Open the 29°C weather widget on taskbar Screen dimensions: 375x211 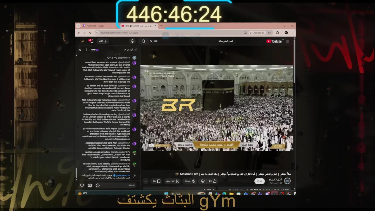click(83, 193)
